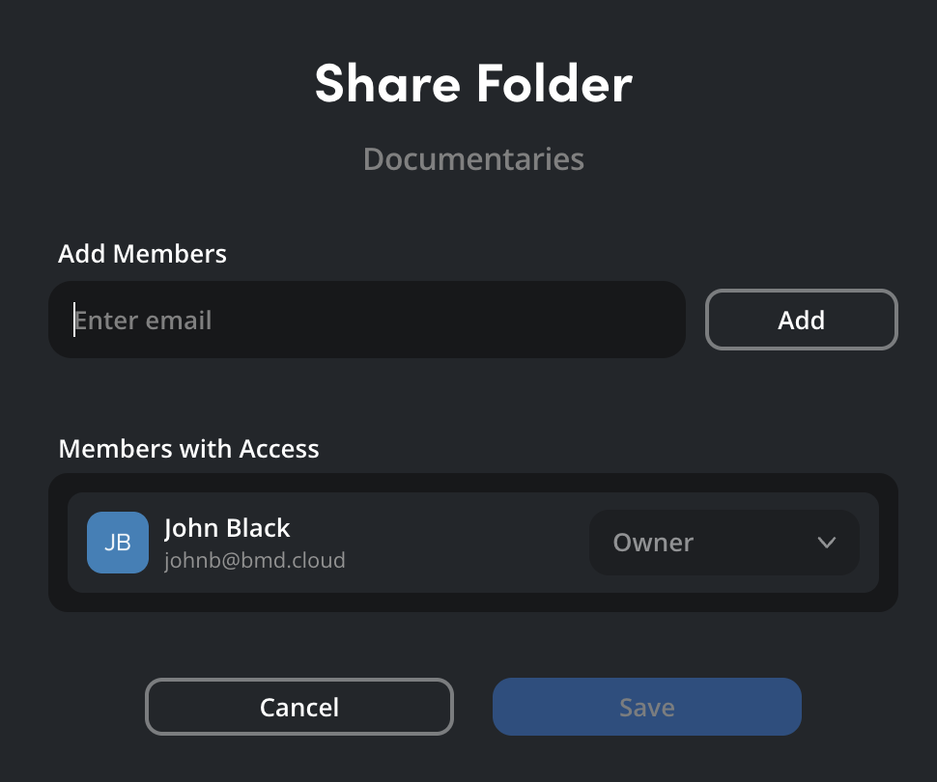Click the chevron next to Owner

(x=826, y=543)
